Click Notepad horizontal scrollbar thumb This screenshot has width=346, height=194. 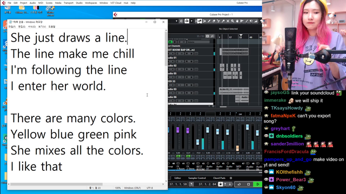pos(56,184)
